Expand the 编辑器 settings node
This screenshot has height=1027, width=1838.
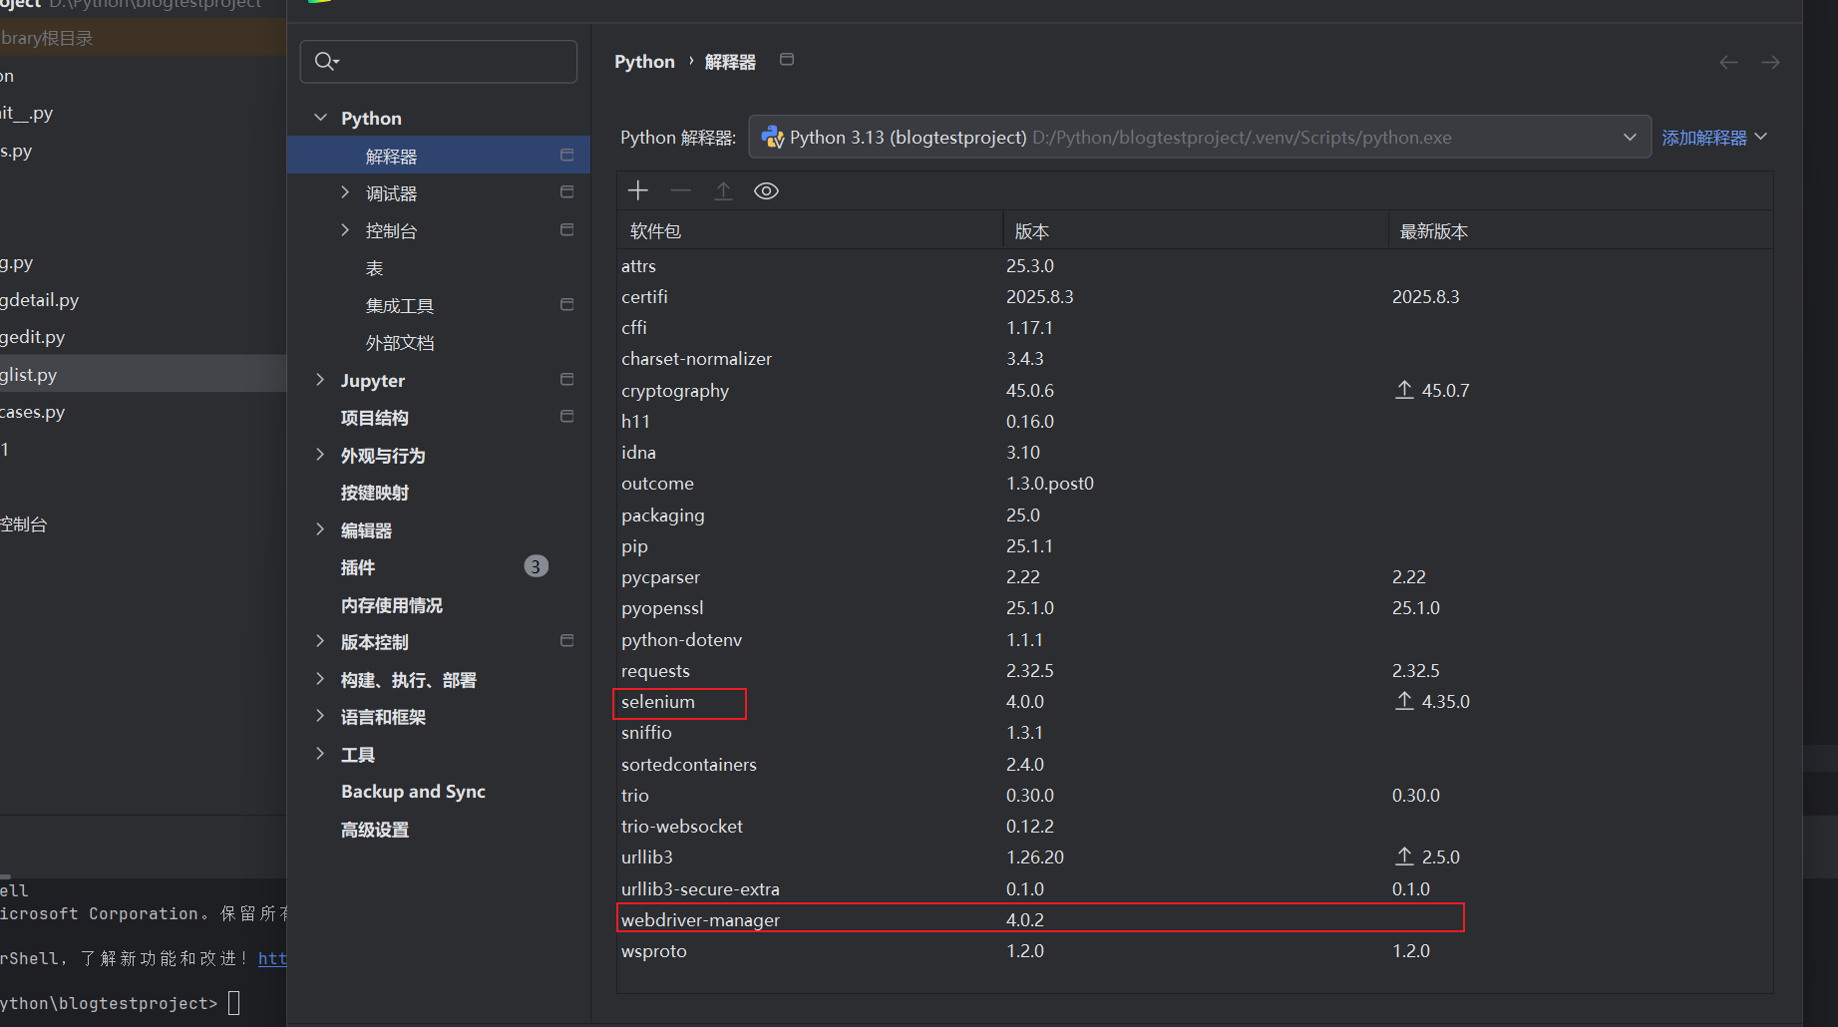[x=320, y=529]
